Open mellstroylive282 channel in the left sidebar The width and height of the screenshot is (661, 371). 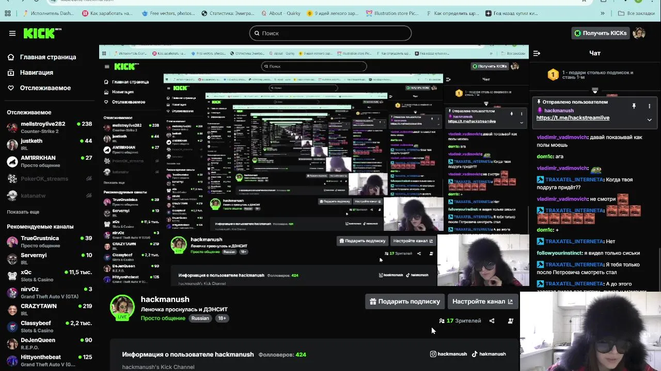click(49, 127)
